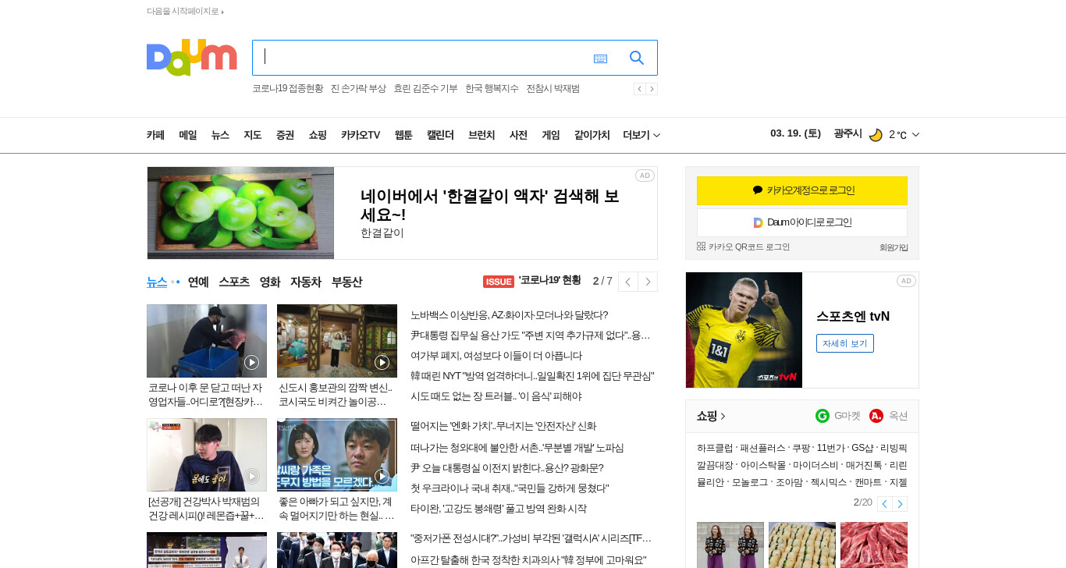
Task: Open headline 여가부 폐지, 여성보다 이들이
Action: pyautogui.click(x=496, y=356)
